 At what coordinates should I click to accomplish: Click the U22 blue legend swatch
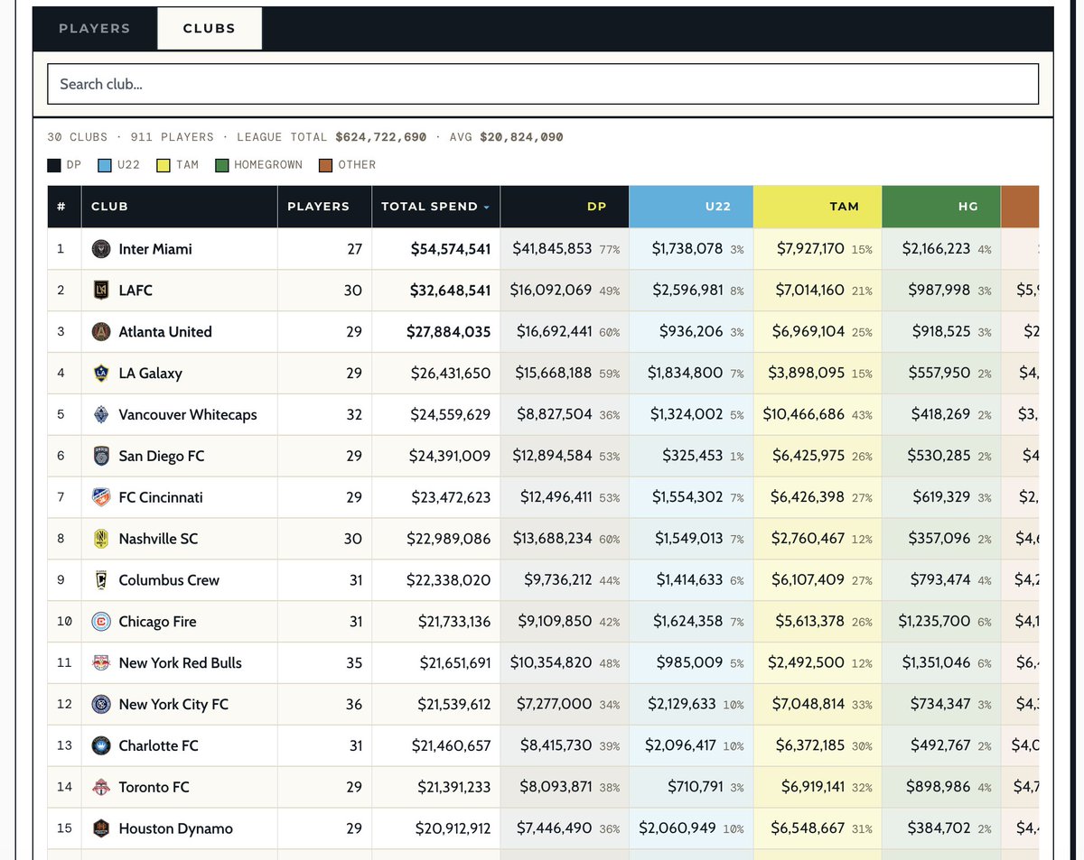[x=105, y=165]
